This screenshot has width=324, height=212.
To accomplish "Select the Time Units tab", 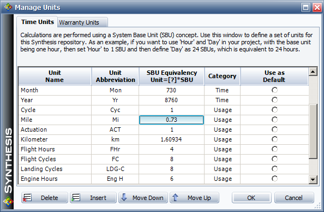I will click(x=38, y=22).
